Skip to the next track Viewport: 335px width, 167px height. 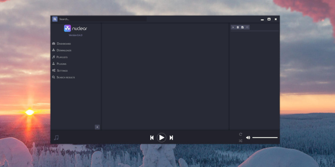pos(171,138)
